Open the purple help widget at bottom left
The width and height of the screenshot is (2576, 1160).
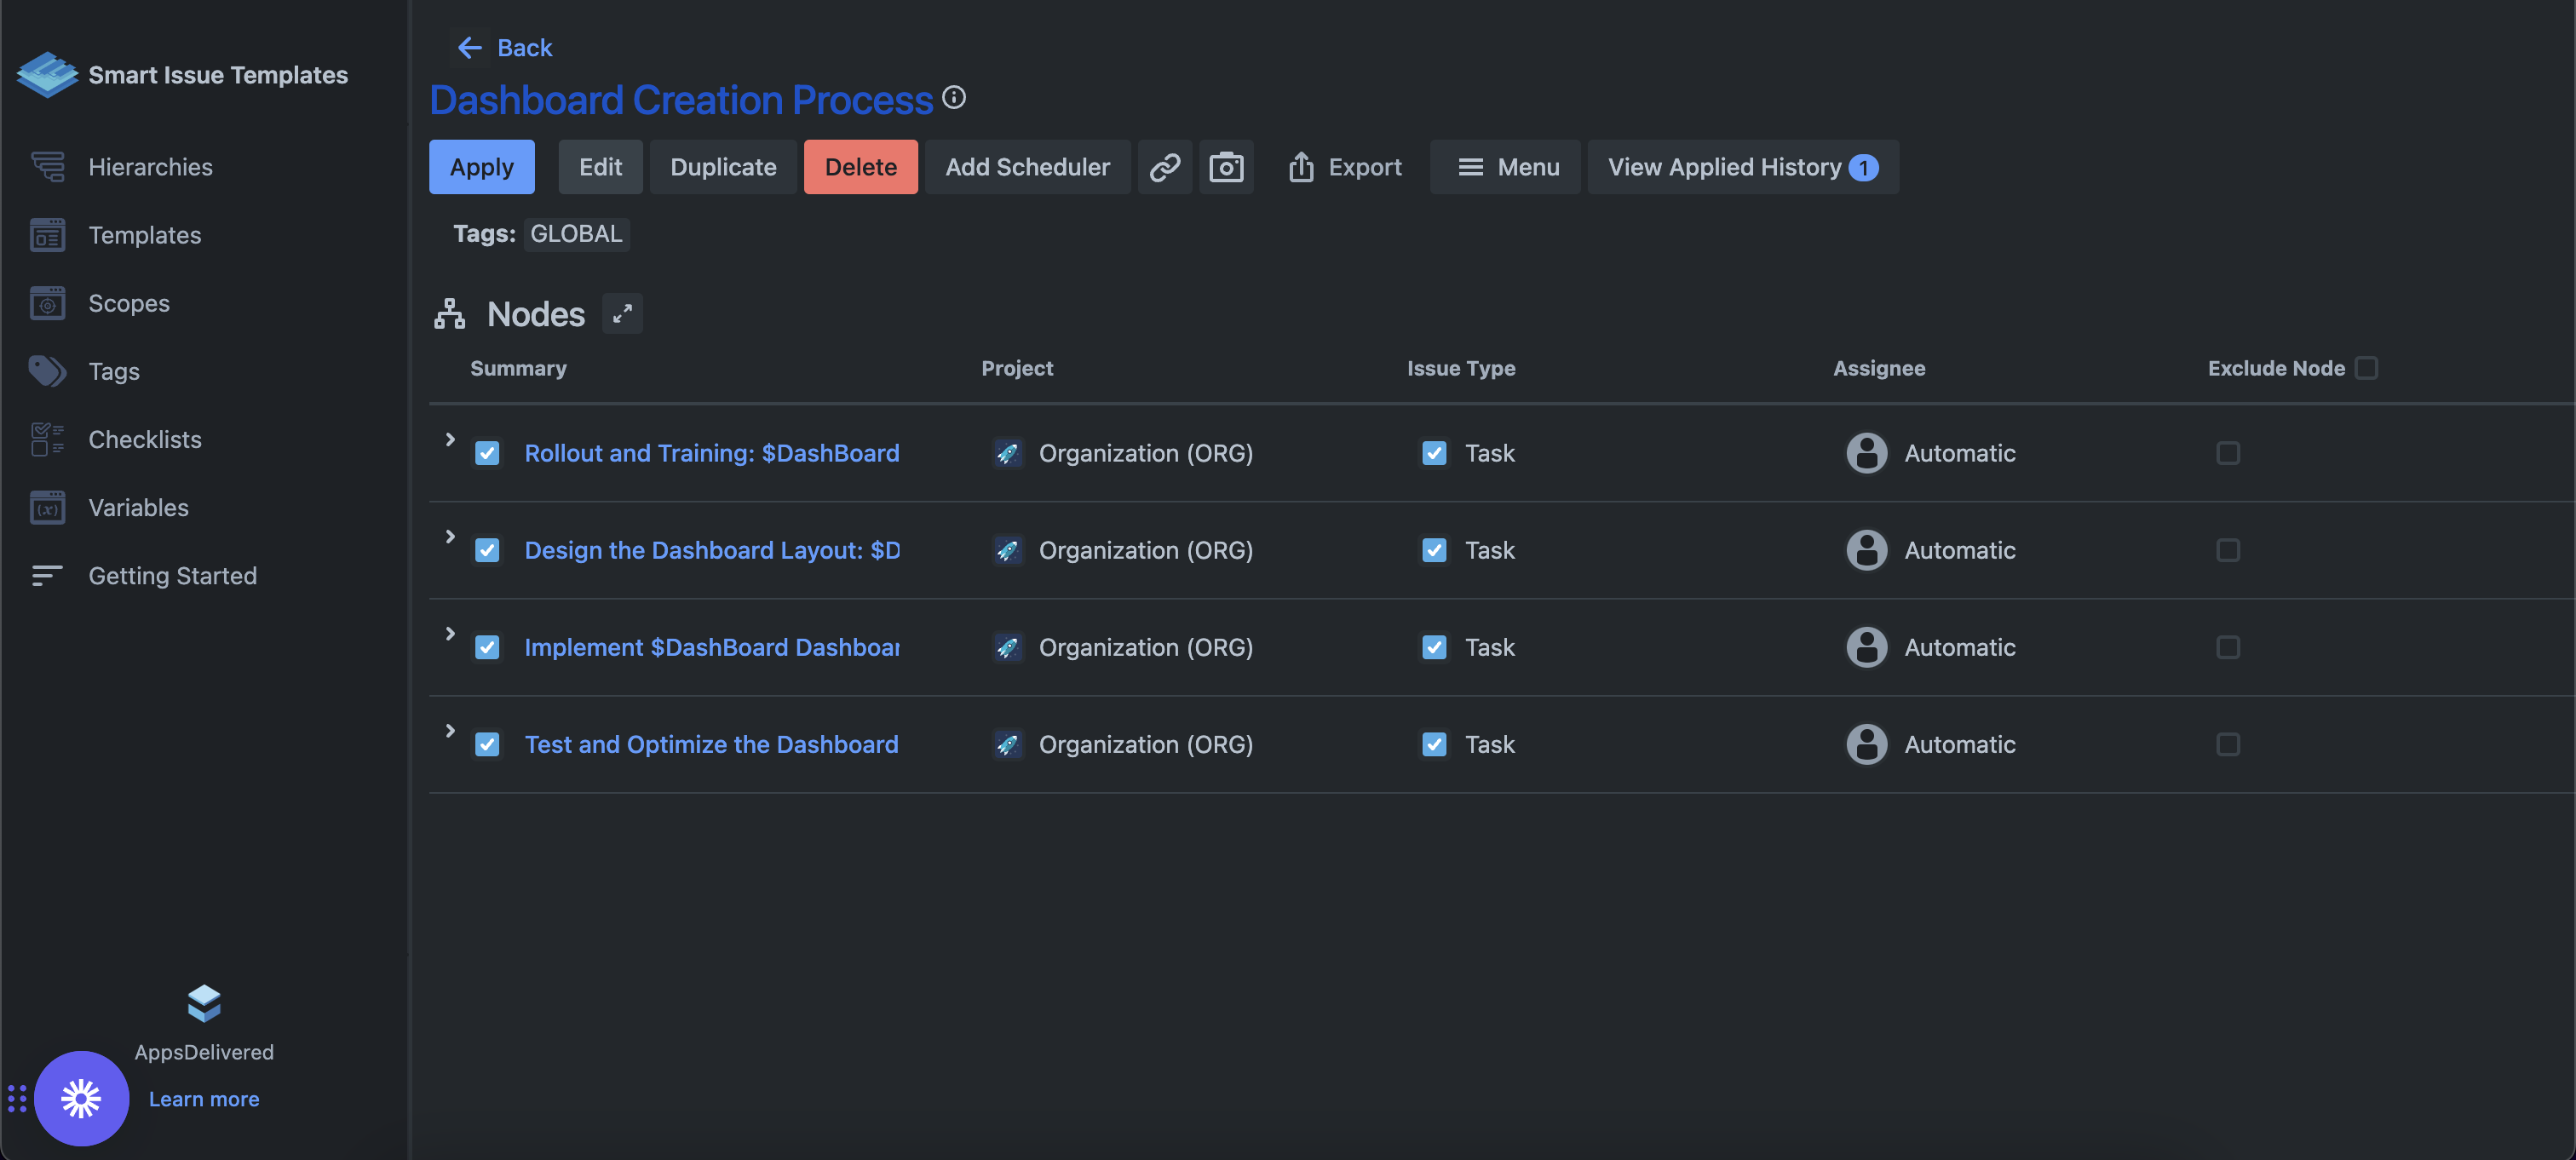click(81, 1098)
